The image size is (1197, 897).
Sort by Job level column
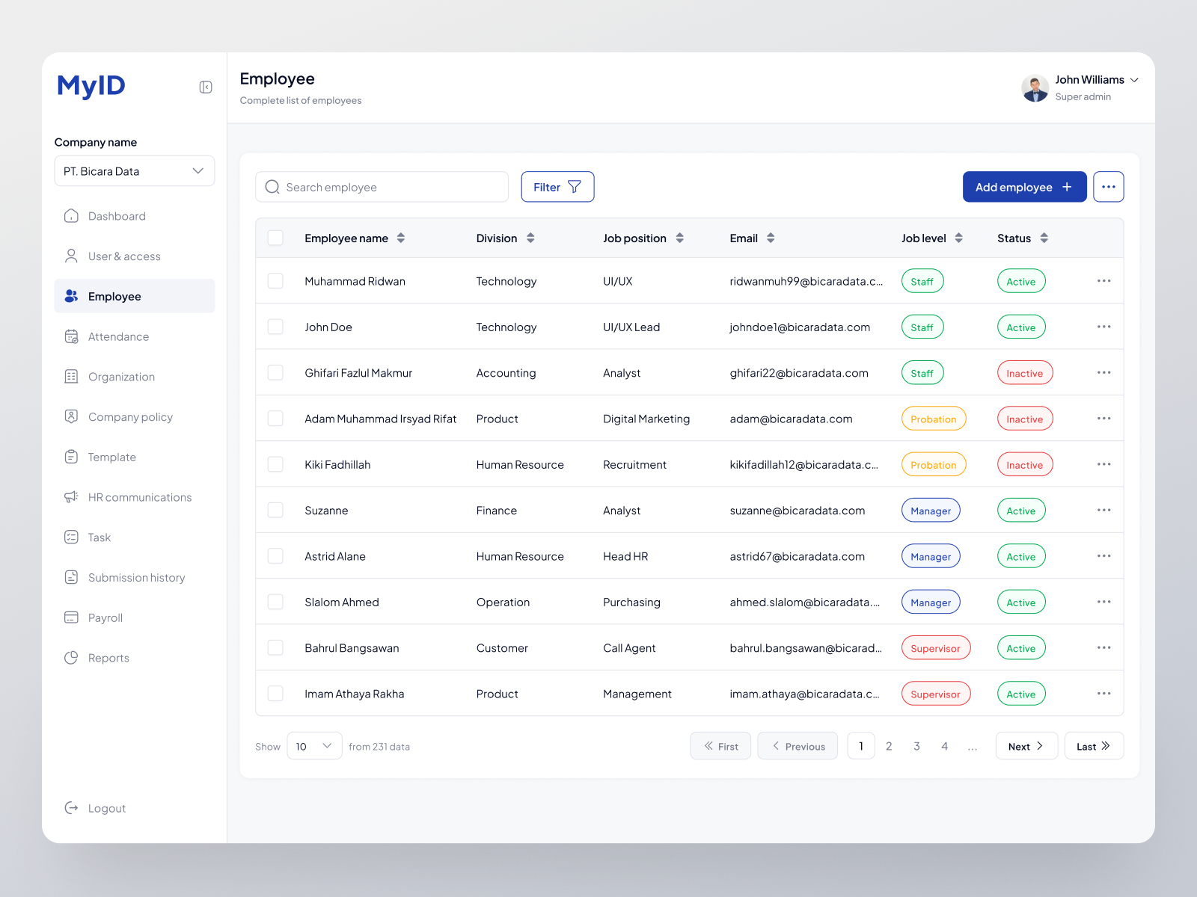coord(958,238)
